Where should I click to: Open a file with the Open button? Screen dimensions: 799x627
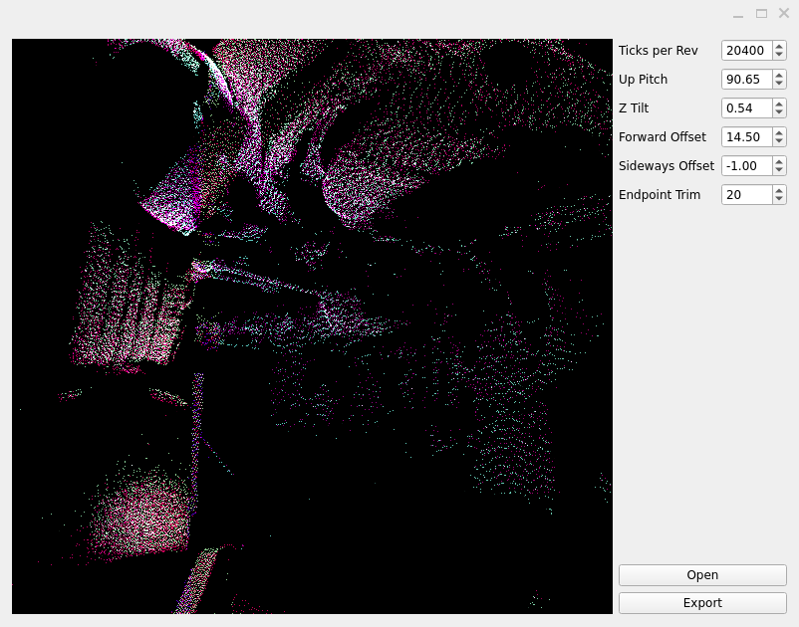click(702, 575)
